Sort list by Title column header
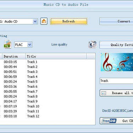This screenshot has width=133, height=133. 56,57
